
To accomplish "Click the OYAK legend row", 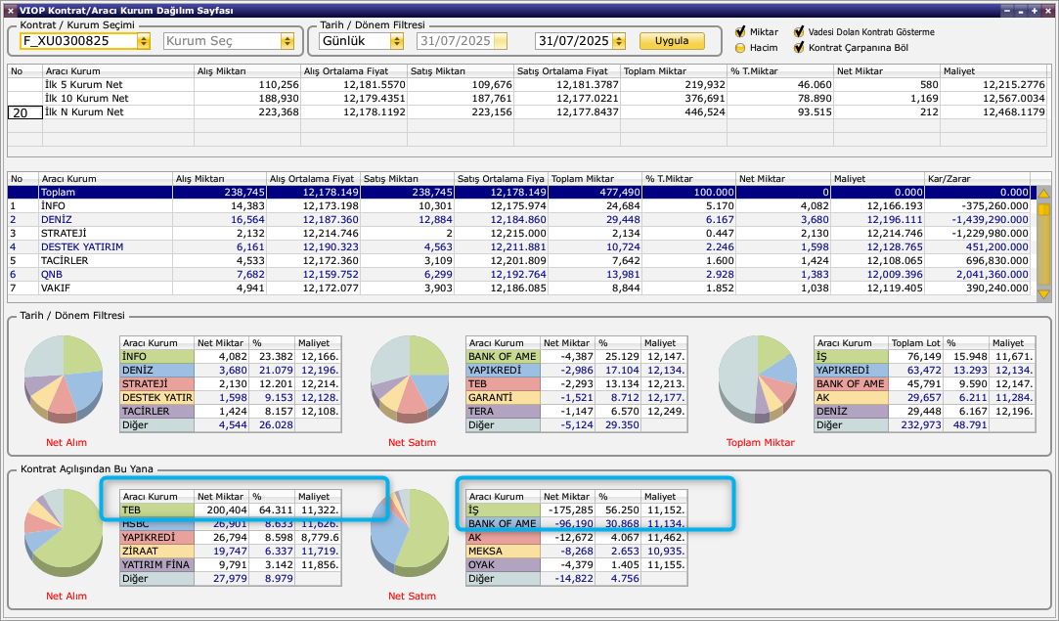I will point(577,565).
